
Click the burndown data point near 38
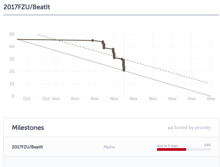[x=113, y=49]
